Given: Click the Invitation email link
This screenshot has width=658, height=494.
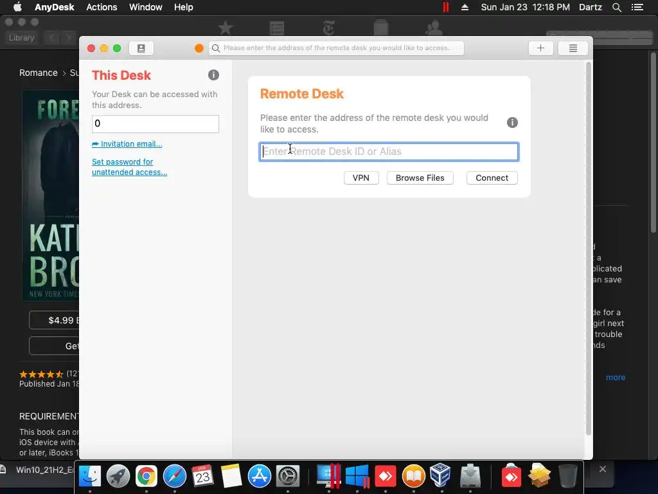Looking at the screenshot, I should point(127,143).
